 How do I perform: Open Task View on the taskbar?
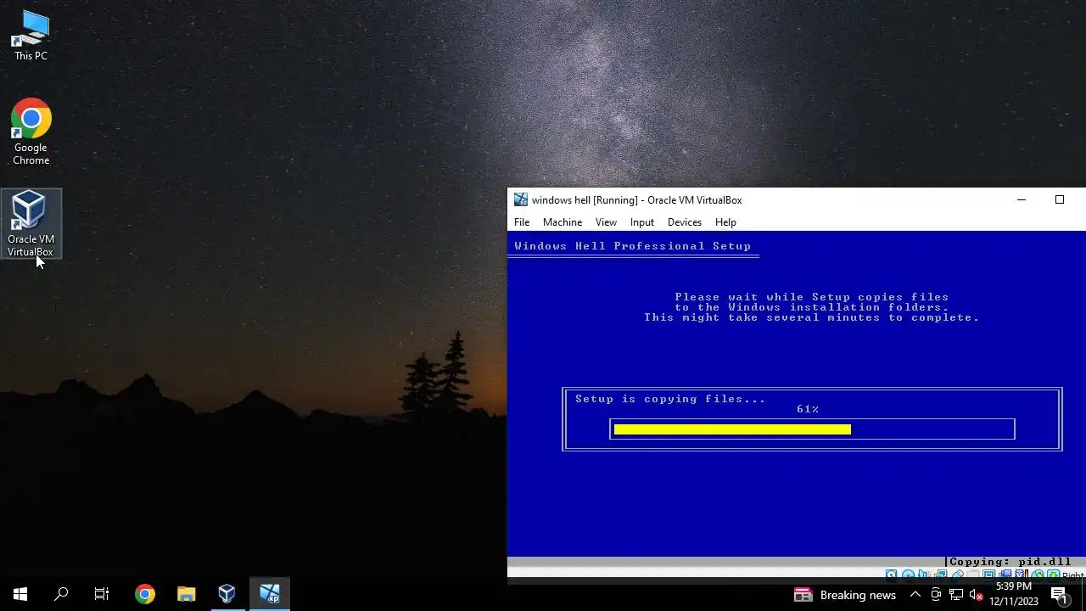click(102, 594)
